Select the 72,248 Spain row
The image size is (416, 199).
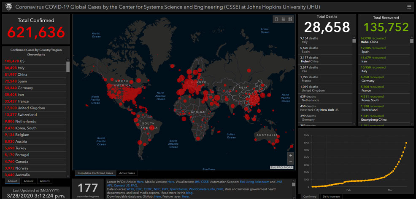pyautogui.click(x=34, y=81)
